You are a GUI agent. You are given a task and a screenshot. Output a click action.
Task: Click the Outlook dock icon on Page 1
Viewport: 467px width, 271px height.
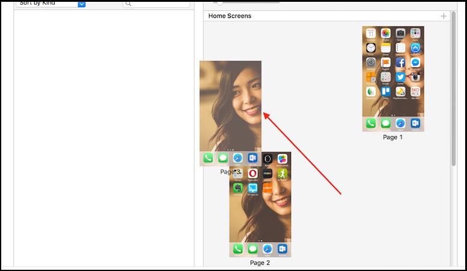coord(415,123)
